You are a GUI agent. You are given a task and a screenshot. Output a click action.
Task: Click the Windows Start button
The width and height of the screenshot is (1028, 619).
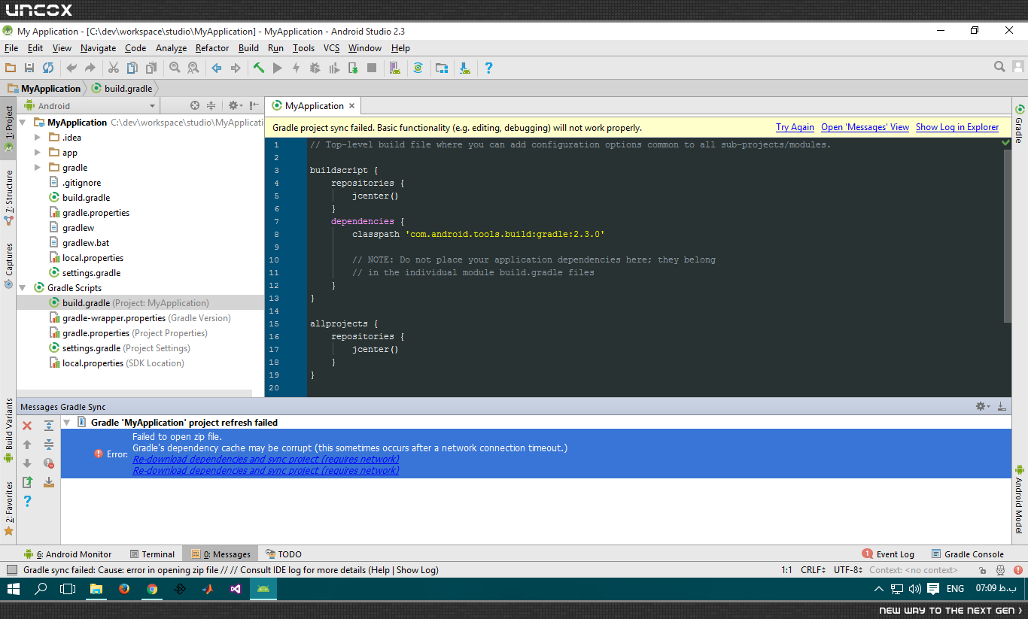point(14,589)
